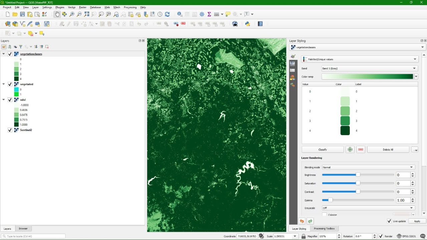
Task: Toggle the Render checkbox in status bar
Action: (381, 236)
